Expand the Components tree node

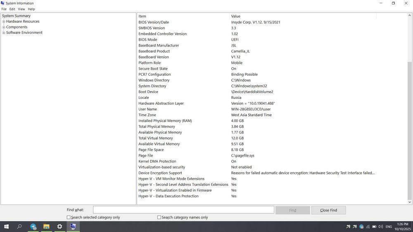coord(4,27)
